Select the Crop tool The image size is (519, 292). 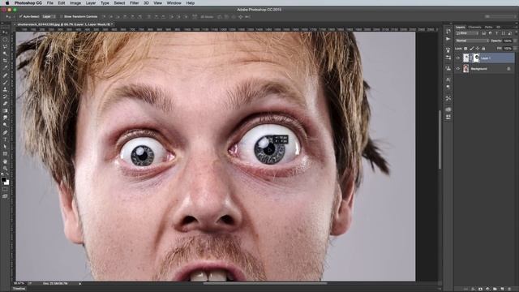(5, 61)
